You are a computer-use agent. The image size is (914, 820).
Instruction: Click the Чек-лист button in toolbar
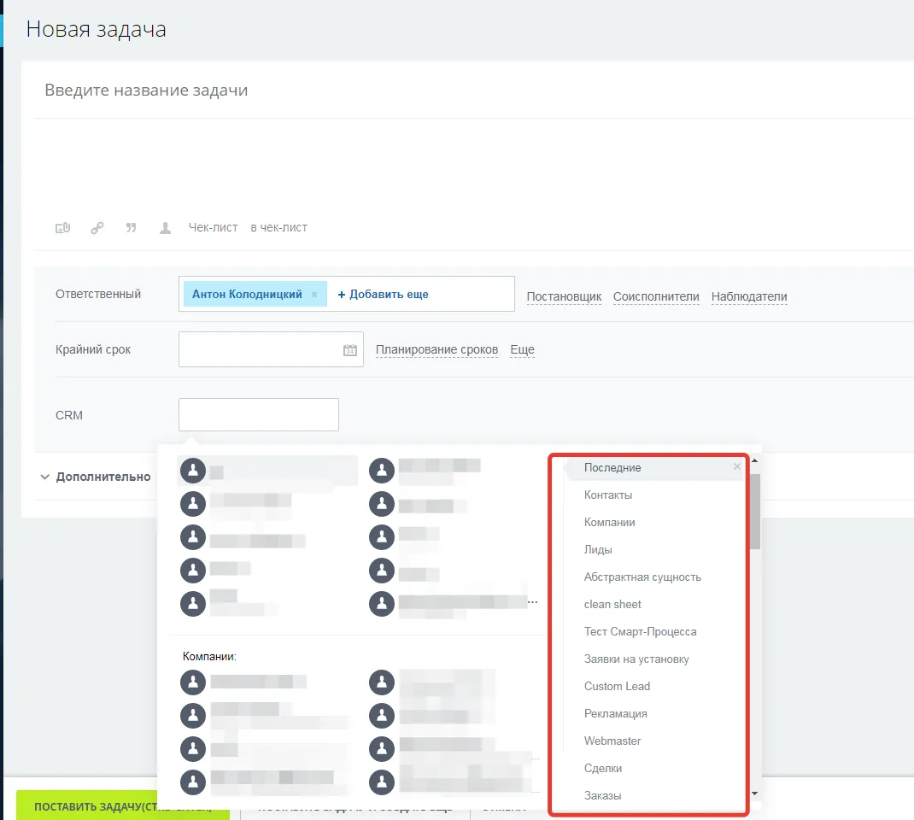213,228
